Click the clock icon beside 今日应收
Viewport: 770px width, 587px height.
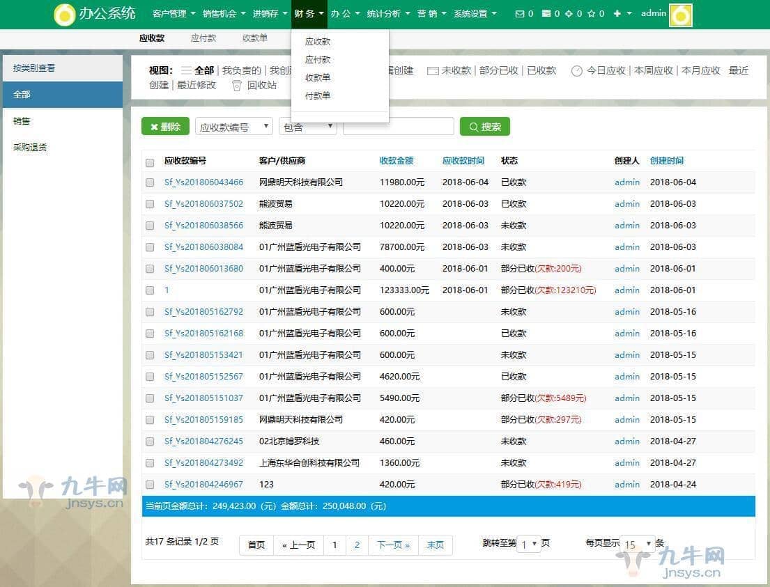pos(576,71)
